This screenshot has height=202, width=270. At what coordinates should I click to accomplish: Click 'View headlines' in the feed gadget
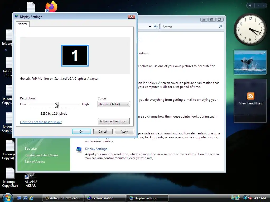250,103
